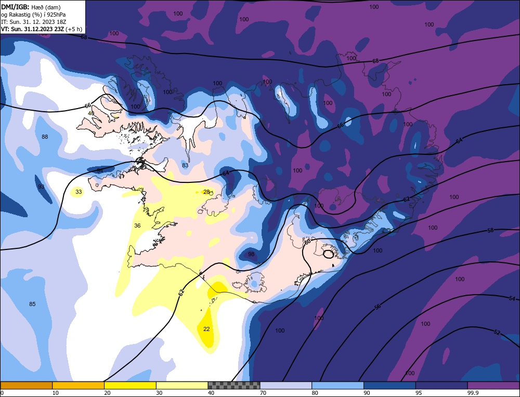
Task: Click the humidity value '98' on the map
Action: [251, 254]
